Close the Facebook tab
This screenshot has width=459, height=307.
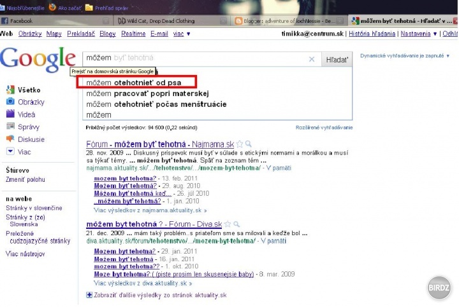coord(106,21)
